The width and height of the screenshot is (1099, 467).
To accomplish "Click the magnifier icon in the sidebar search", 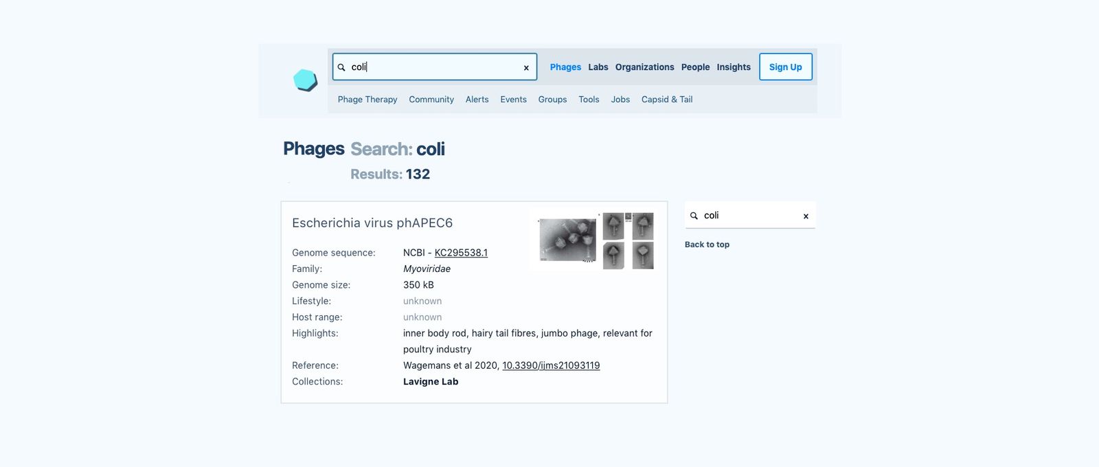I will pyautogui.click(x=694, y=216).
